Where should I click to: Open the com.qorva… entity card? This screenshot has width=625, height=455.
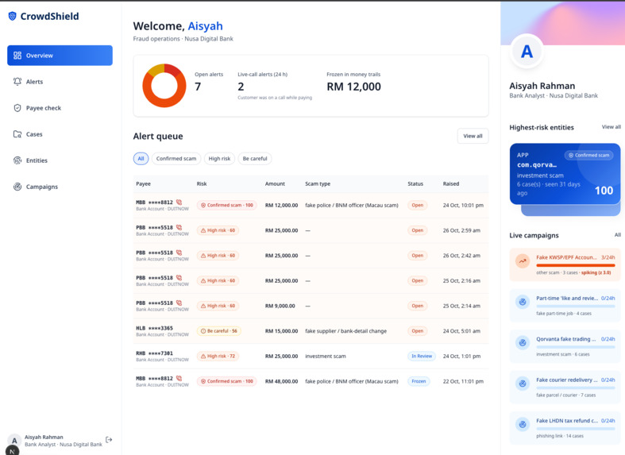tap(565, 174)
